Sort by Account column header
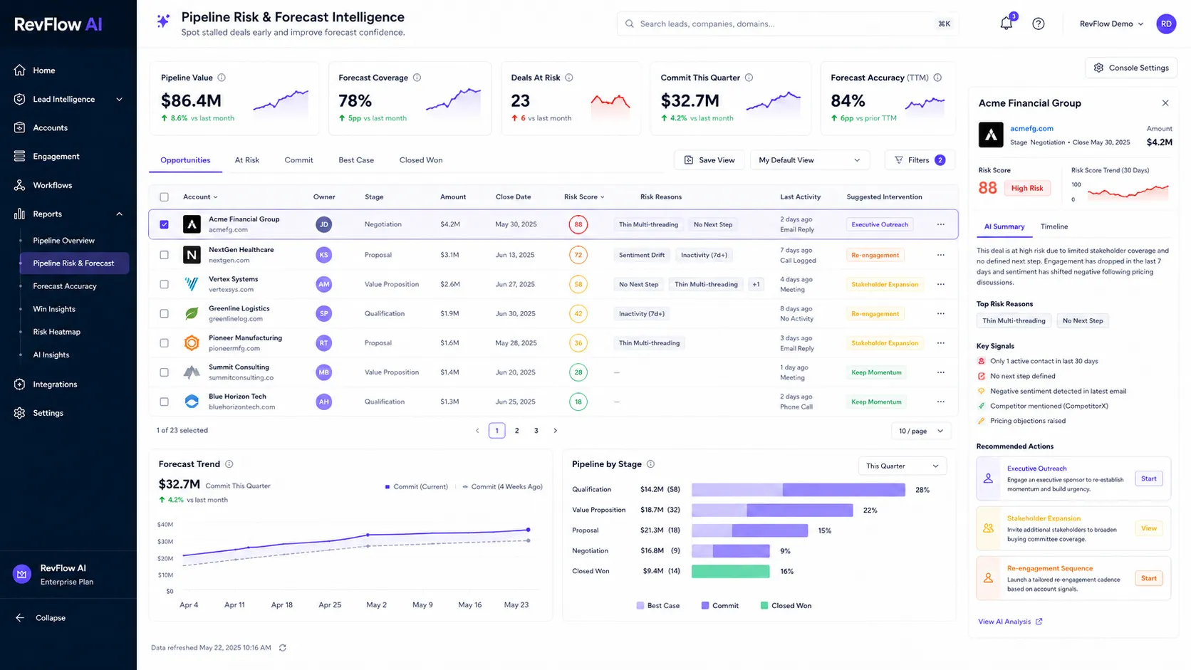Viewport: 1191px width, 670px height. pos(200,197)
